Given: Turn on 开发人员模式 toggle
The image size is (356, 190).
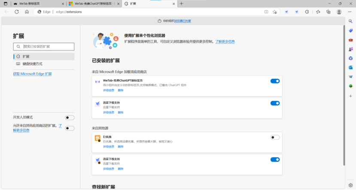Looking at the screenshot, I should click(x=70, y=118).
